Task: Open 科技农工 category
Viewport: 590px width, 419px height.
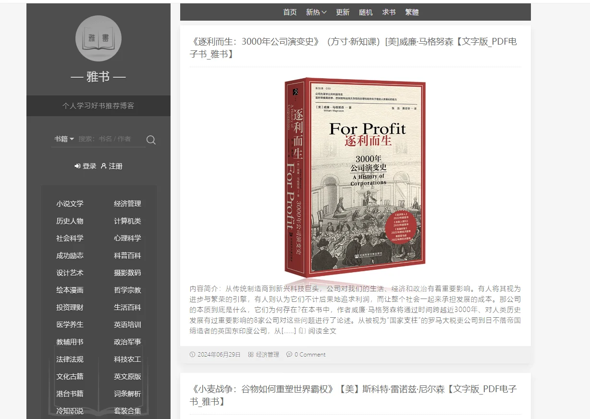Action: (x=127, y=359)
